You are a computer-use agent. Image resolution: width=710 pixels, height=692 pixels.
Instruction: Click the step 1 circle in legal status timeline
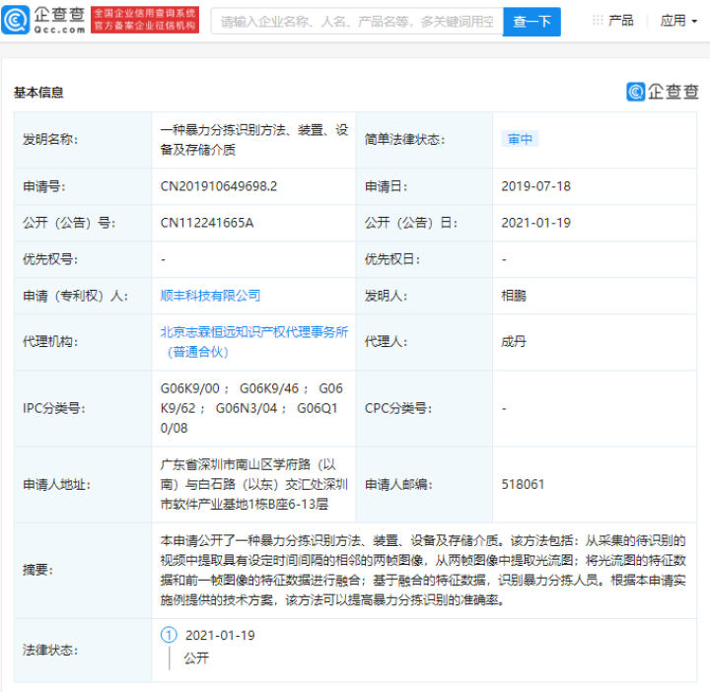[169, 635]
